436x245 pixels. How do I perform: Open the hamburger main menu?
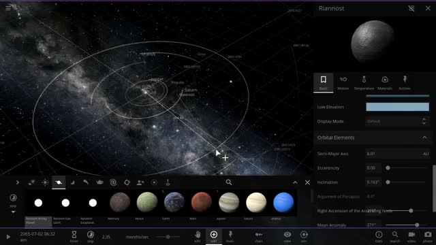click(x=8, y=8)
